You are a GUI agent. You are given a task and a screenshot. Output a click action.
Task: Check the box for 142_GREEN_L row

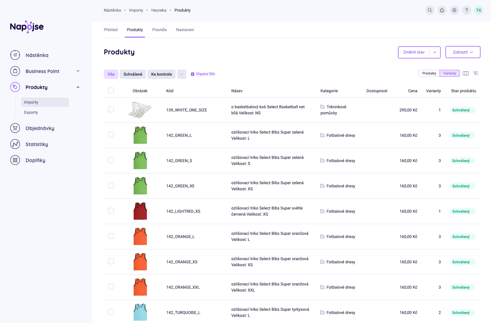click(x=111, y=135)
